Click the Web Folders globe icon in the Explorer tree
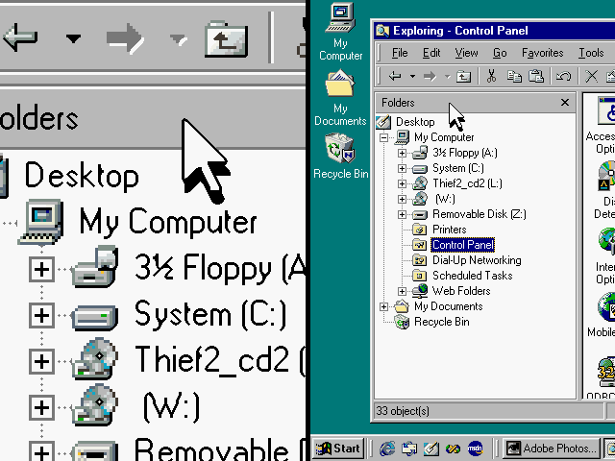 pos(420,290)
